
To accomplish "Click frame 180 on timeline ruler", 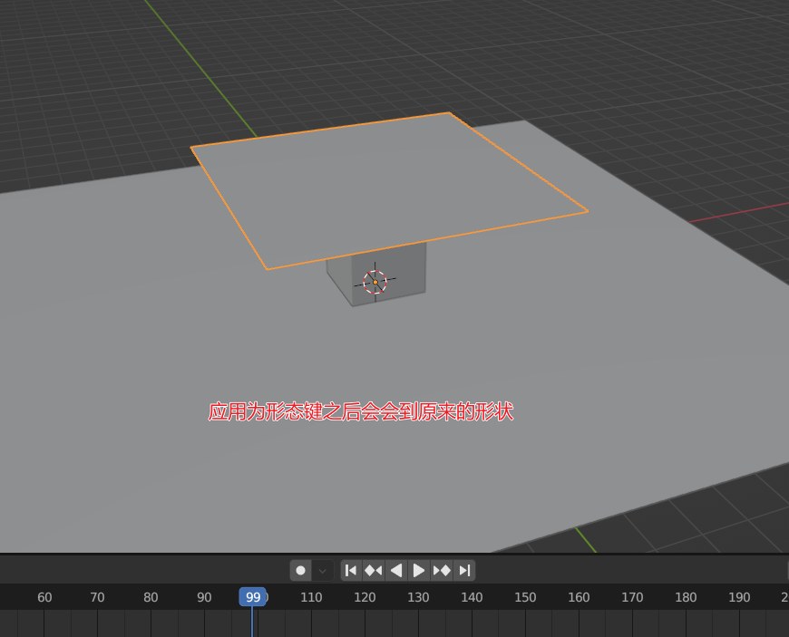I will (x=686, y=597).
